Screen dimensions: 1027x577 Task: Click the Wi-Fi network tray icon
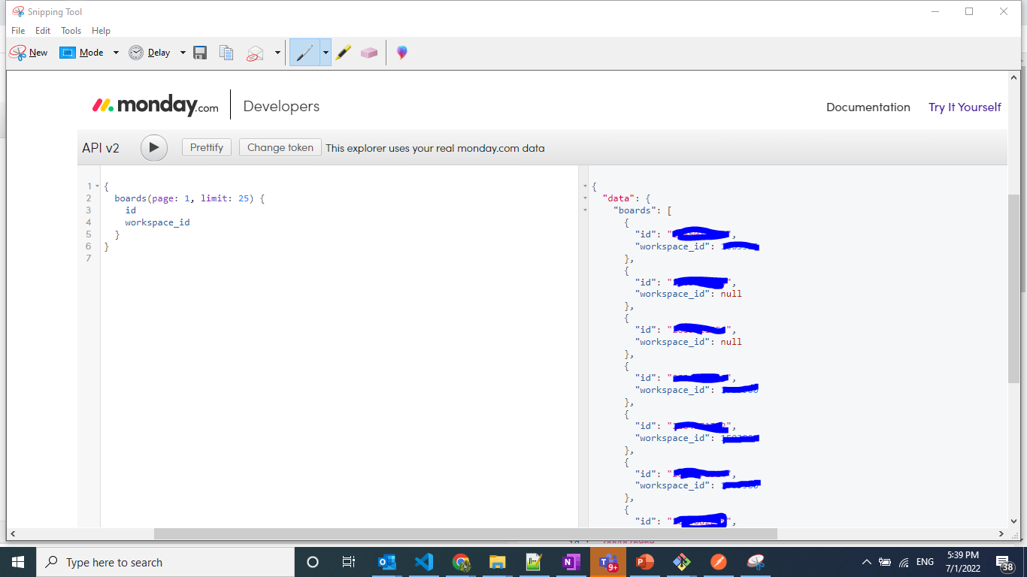click(x=904, y=562)
